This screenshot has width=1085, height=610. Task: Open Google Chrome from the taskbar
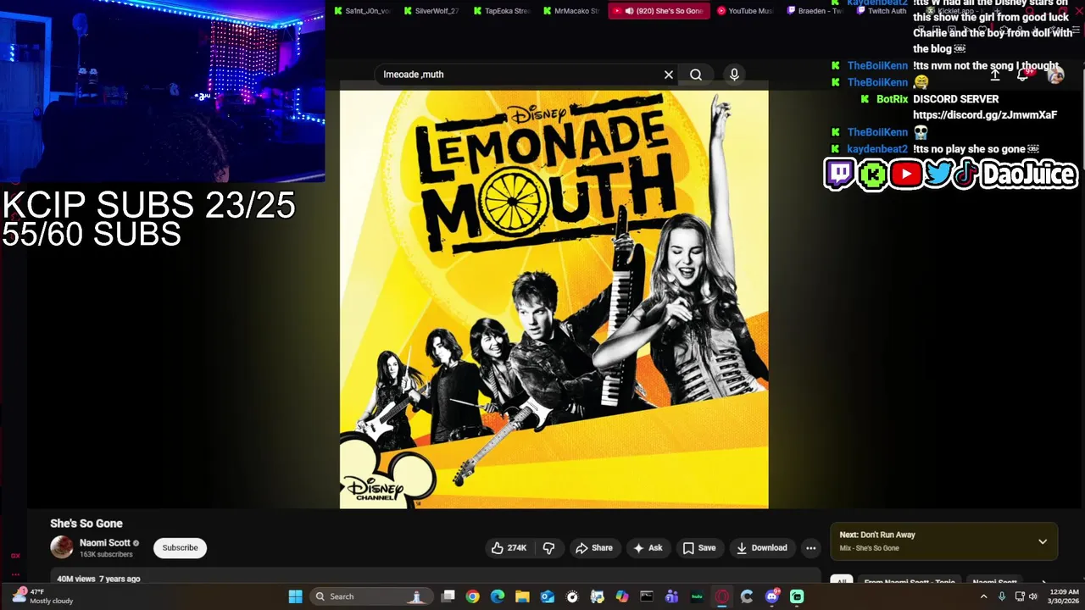pyautogui.click(x=472, y=596)
